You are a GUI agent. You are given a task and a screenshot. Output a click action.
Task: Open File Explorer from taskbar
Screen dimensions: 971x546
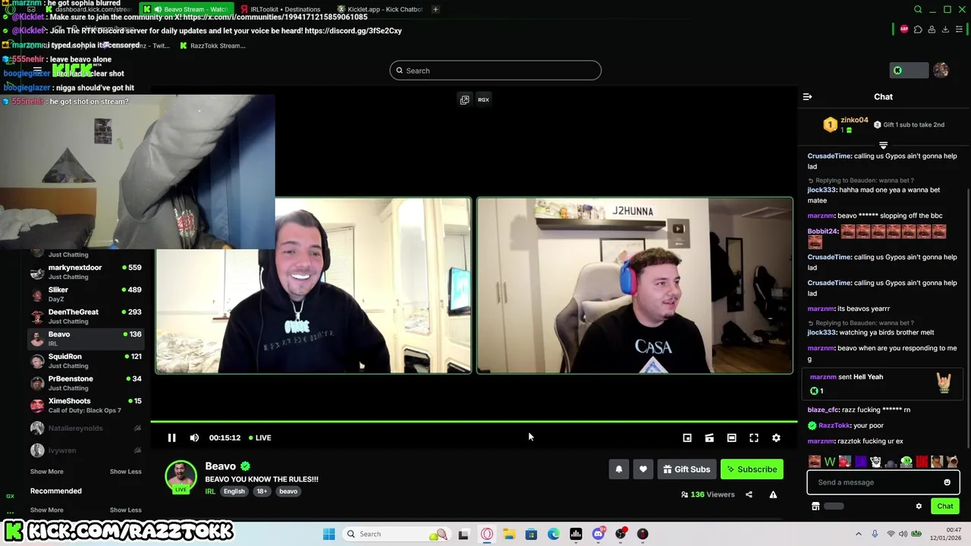point(509,534)
